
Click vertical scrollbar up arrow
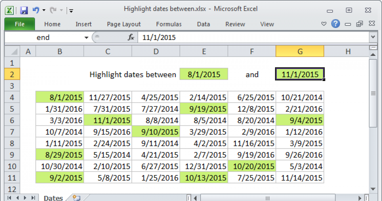pos(373,55)
